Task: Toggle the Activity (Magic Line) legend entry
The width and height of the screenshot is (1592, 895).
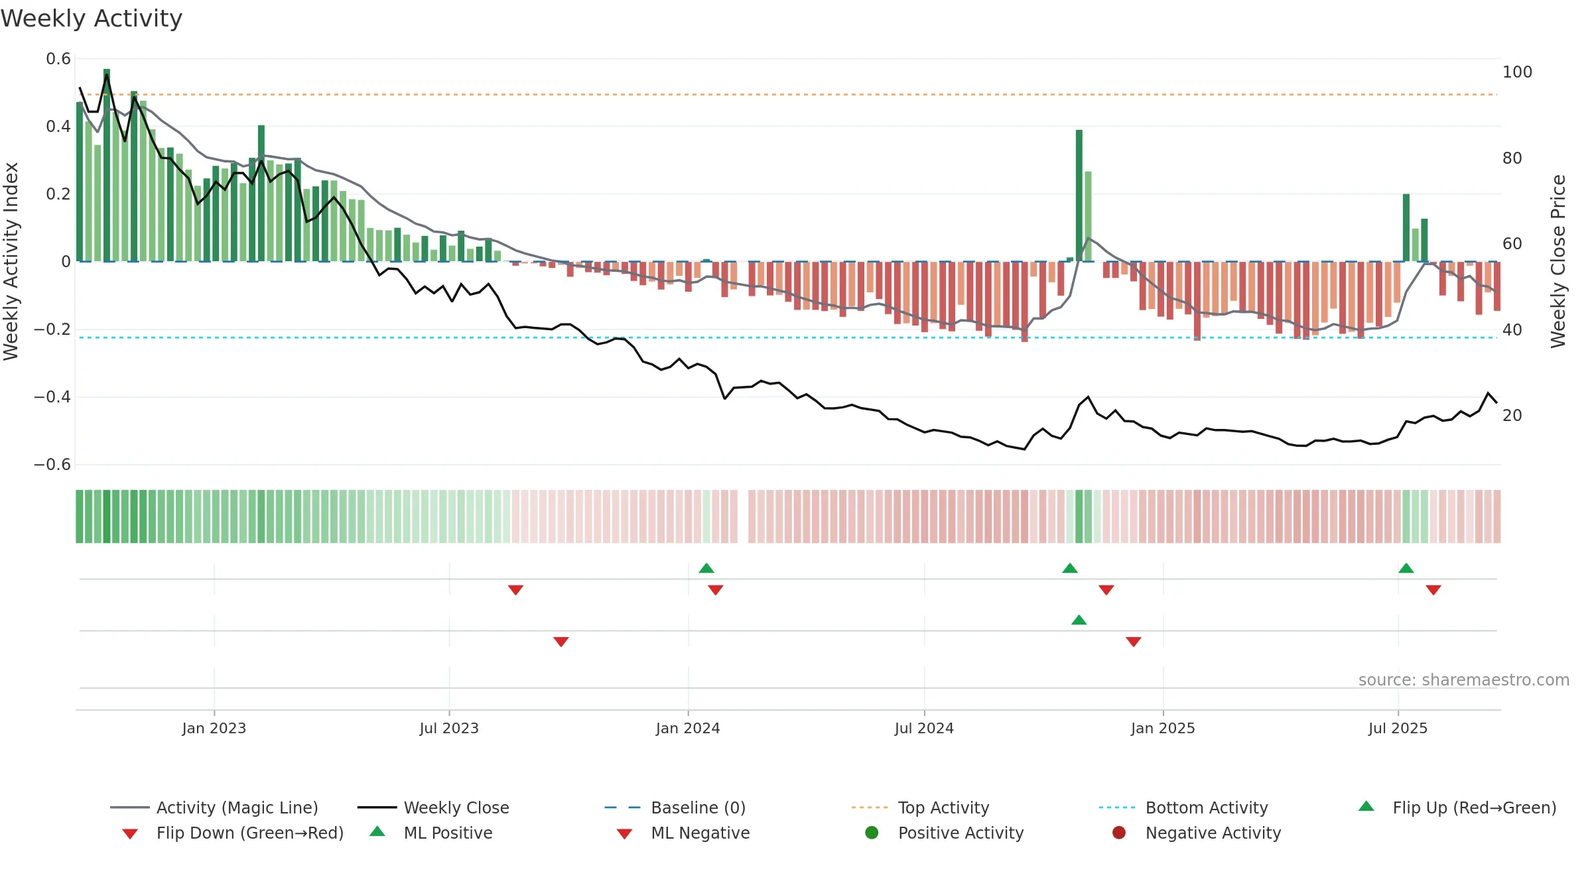Action: click(x=214, y=807)
